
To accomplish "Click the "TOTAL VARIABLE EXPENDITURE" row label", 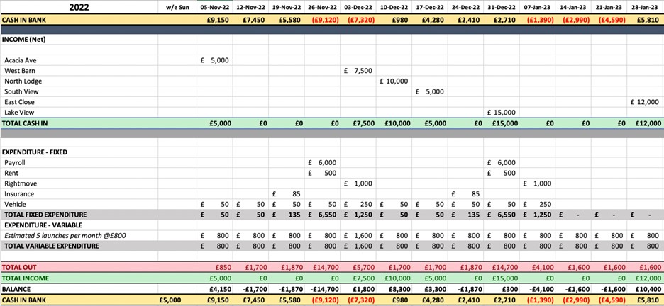I will click(52, 246).
